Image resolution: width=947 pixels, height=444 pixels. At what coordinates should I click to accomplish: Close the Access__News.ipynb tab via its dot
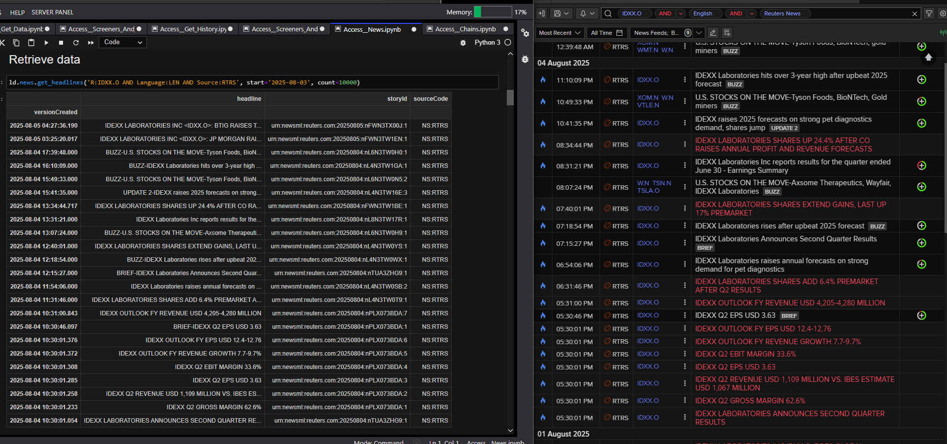[414, 29]
